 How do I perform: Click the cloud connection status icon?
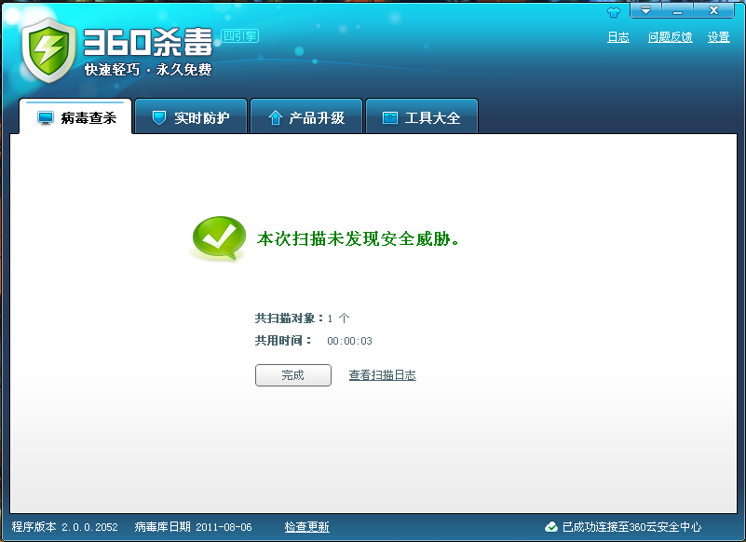[551, 527]
